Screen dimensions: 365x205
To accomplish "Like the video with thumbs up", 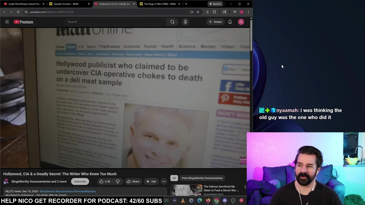I will 105,181.
